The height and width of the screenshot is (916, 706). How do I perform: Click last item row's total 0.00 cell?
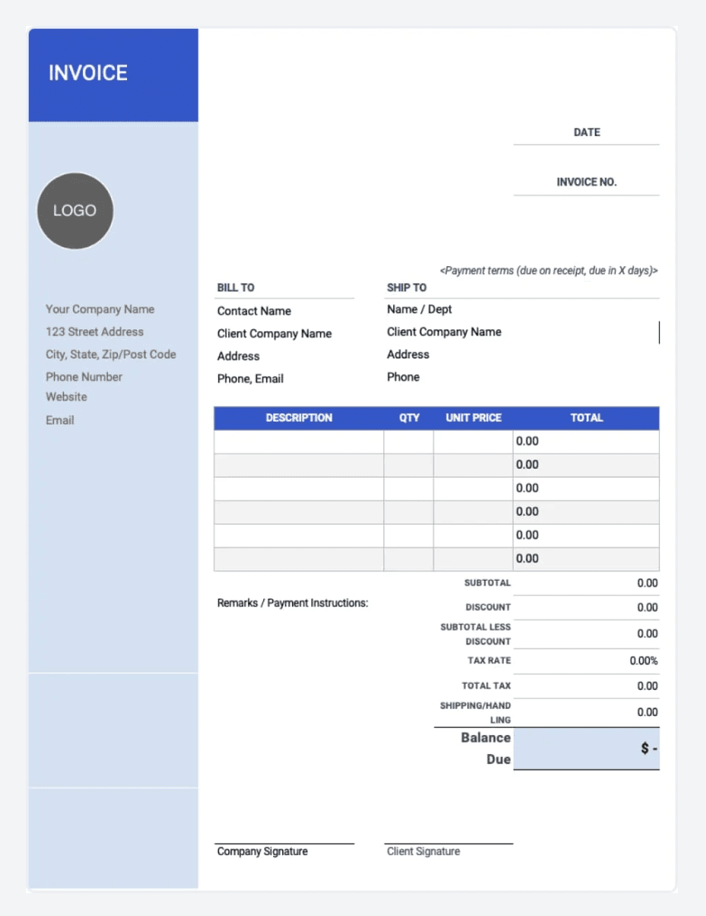[x=587, y=559]
